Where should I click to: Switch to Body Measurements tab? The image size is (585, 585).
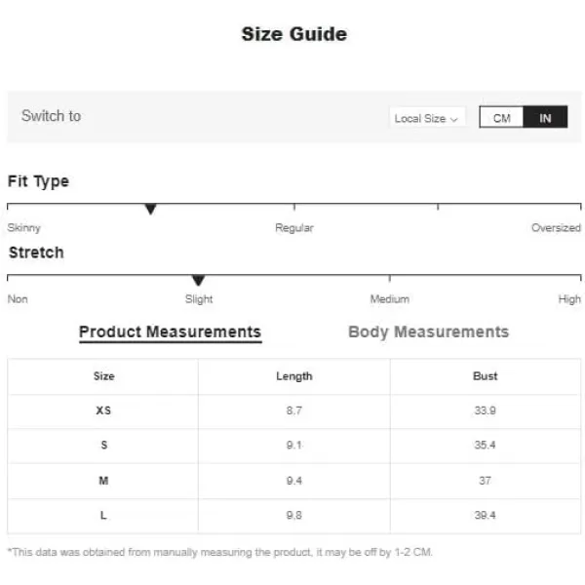[x=428, y=331]
